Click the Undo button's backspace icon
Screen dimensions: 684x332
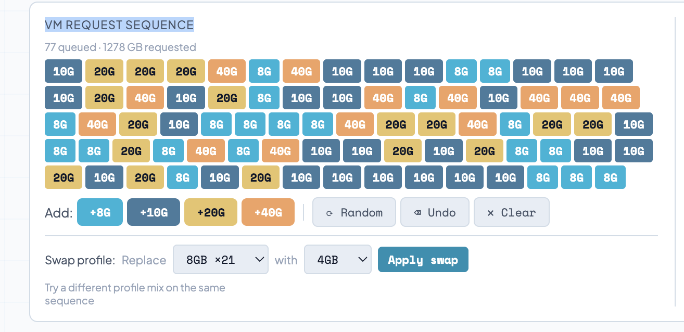click(x=417, y=213)
